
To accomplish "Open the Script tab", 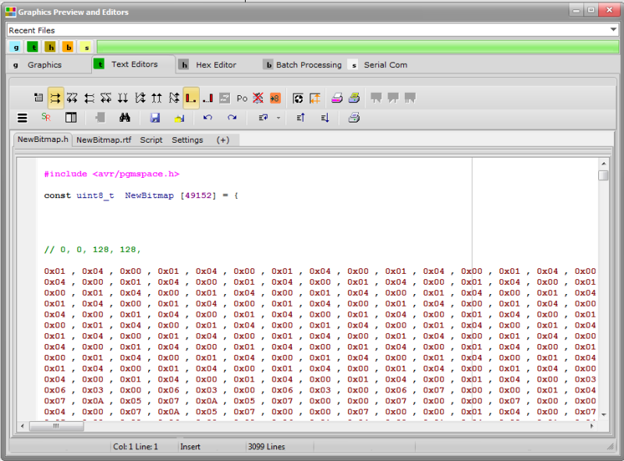I will [x=151, y=140].
